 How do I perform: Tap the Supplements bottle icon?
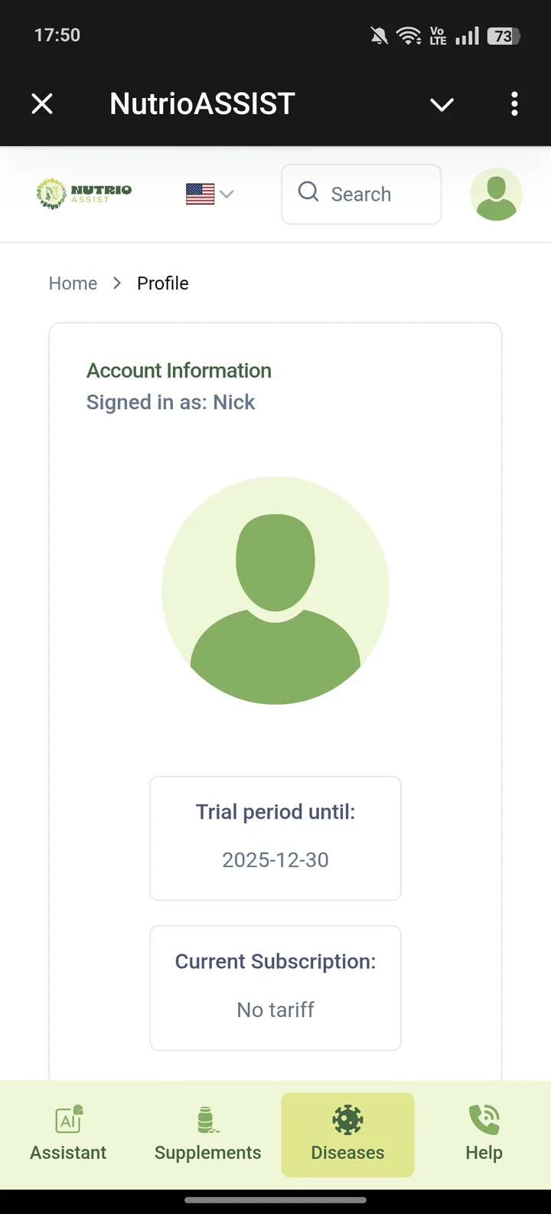tap(207, 1120)
